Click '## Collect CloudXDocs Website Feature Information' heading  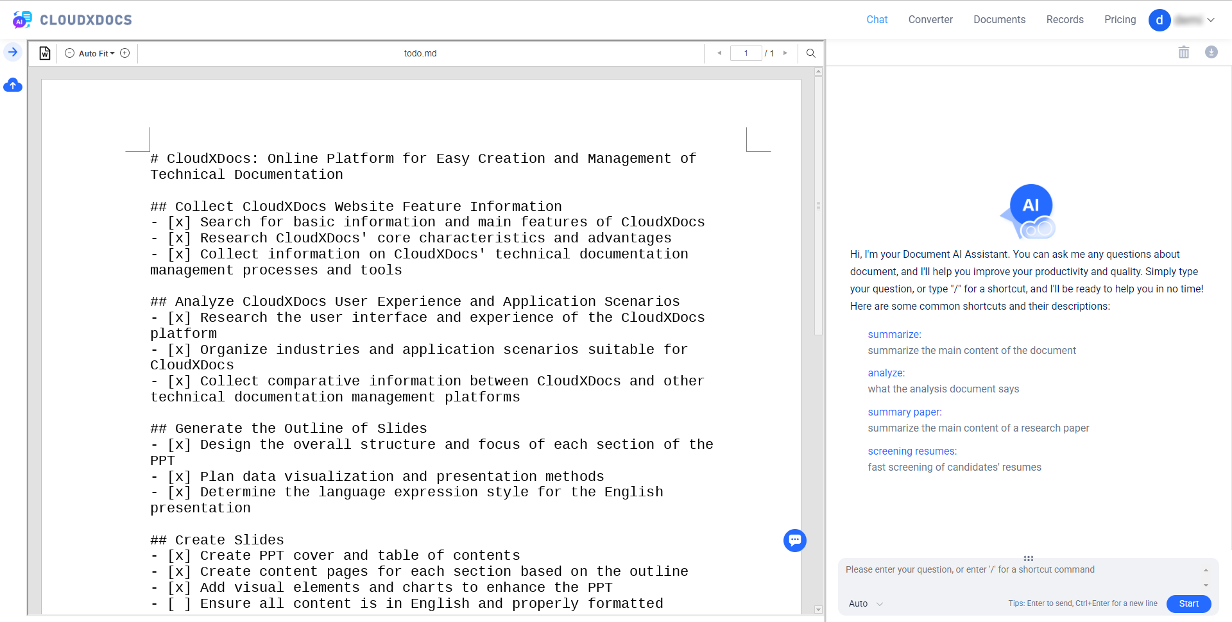[356, 207]
